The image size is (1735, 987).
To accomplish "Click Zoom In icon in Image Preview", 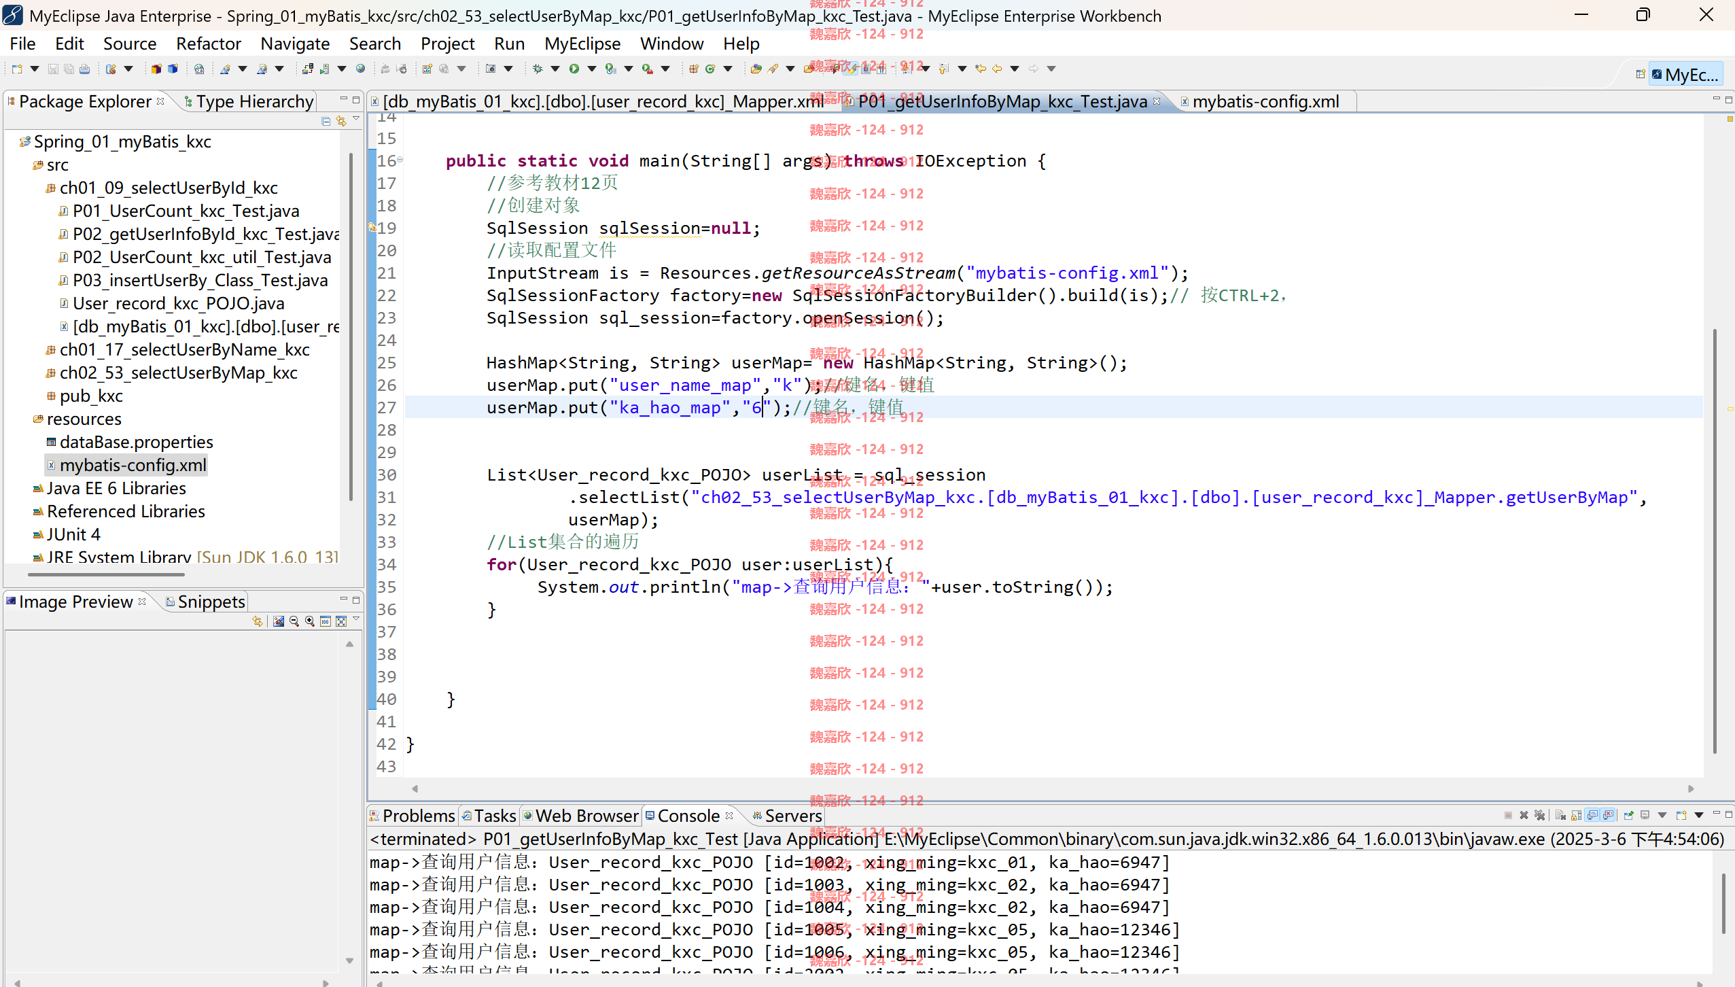I will (310, 621).
